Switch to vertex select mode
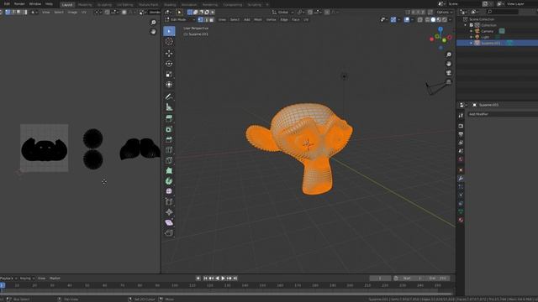 click(x=201, y=19)
